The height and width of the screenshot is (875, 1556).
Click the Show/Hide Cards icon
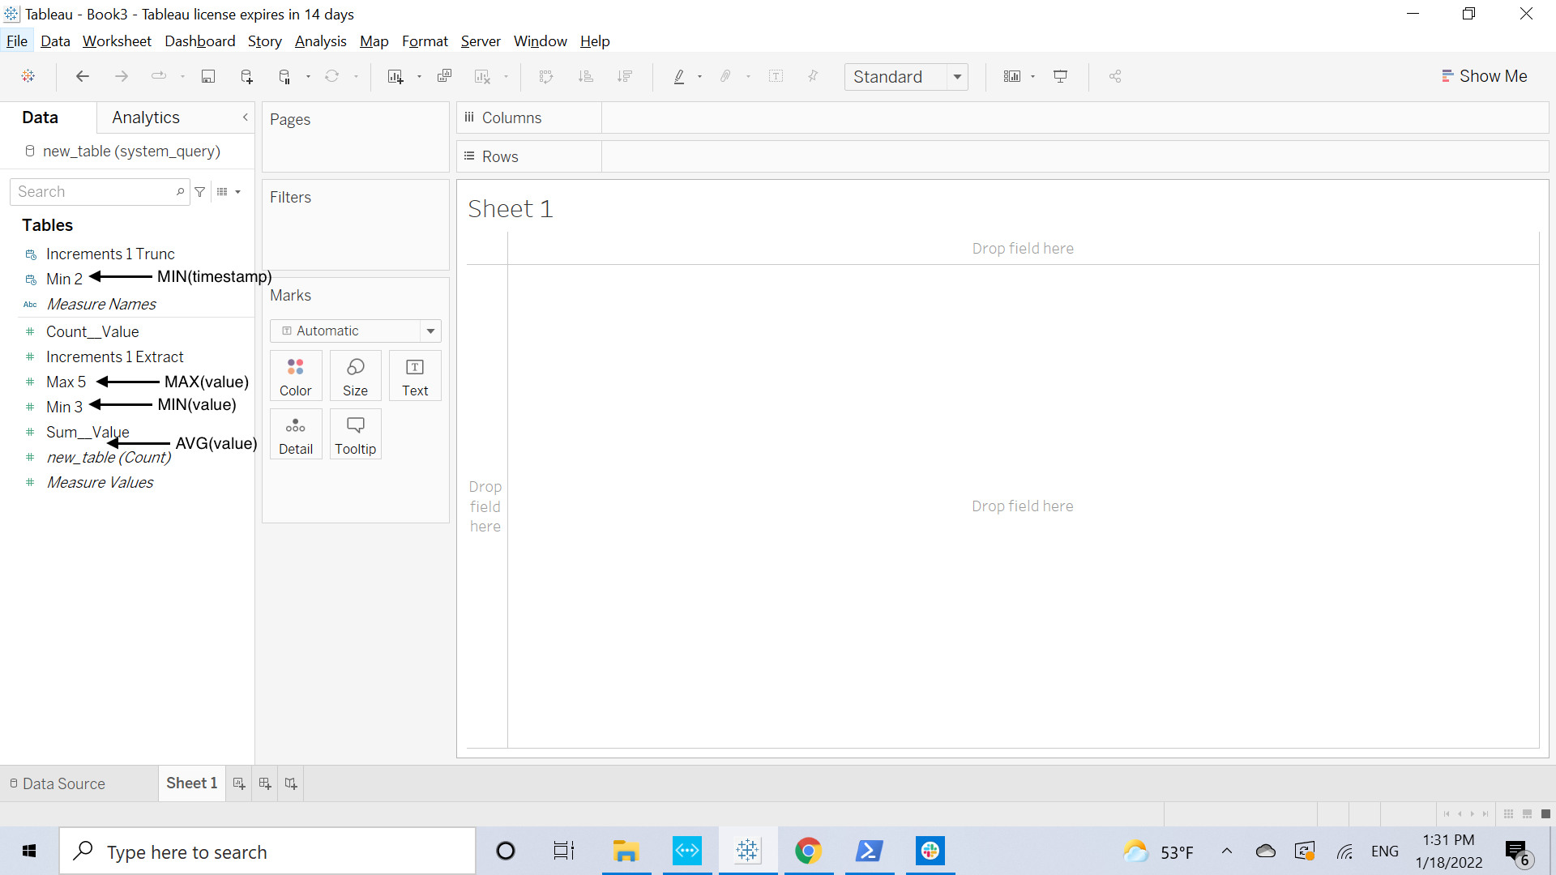1012,76
